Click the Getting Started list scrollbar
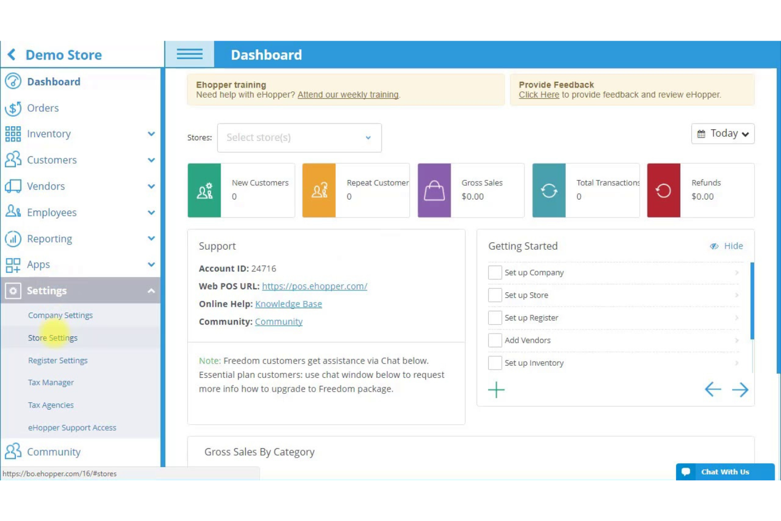 (752, 301)
